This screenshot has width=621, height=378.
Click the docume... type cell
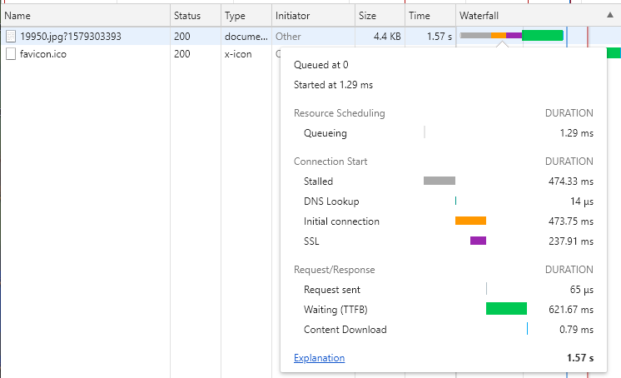[x=246, y=37]
